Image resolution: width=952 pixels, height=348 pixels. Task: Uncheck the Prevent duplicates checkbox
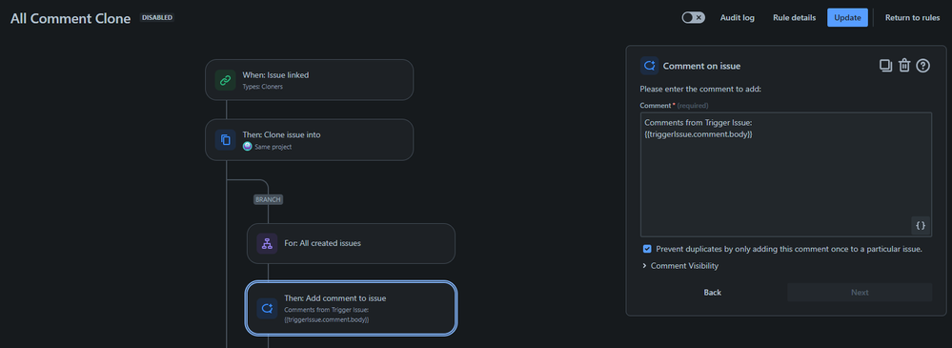point(647,249)
